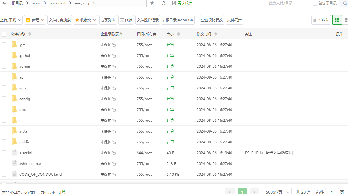Viewport: 348px width, 194px height.
Task: Refresh the file list with reload icon
Action: click(164, 3)
